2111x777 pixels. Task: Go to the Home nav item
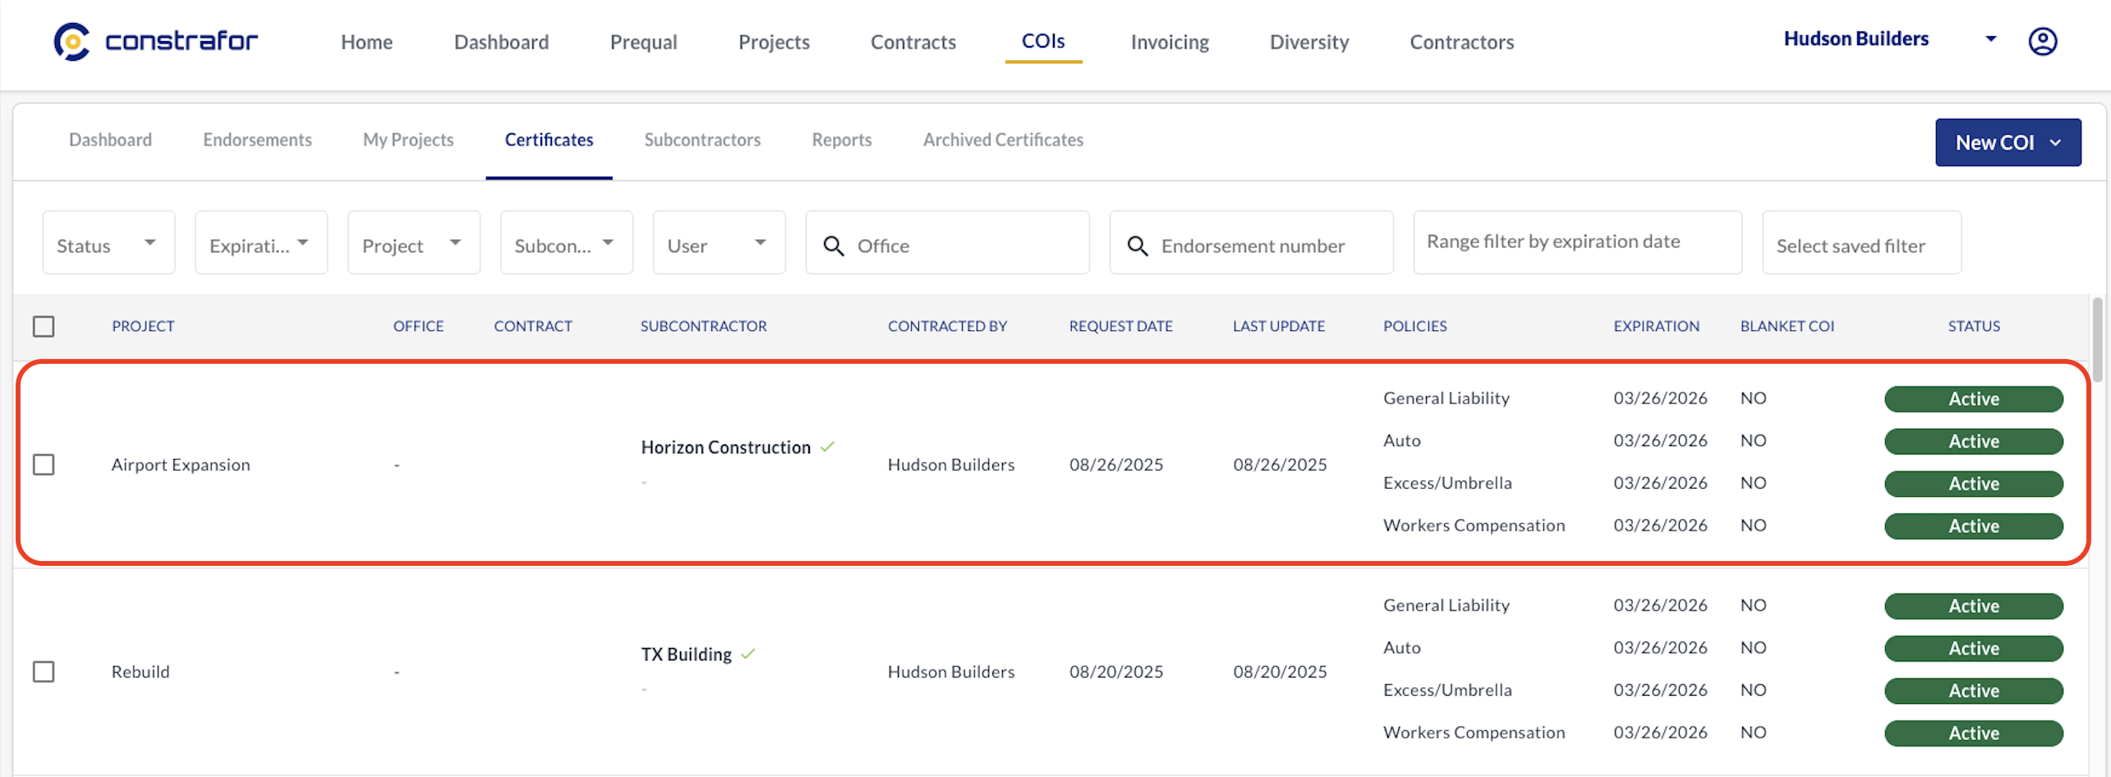[366, 42]
